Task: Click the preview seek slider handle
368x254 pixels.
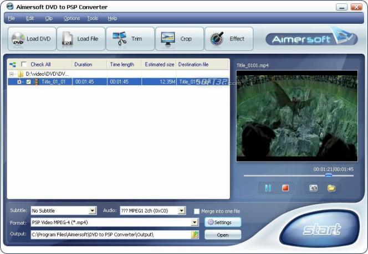Action: pyautogui.click(x=328, y=175)
